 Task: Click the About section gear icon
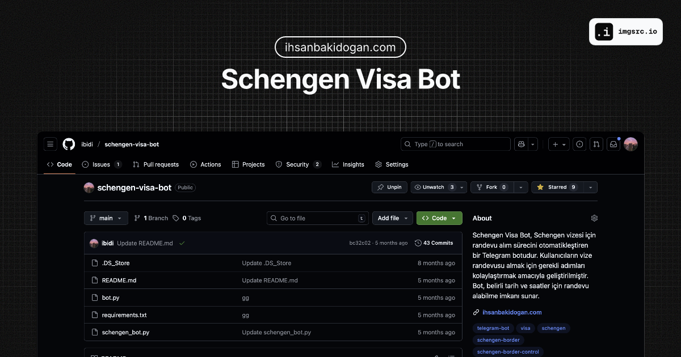[x=594, y=218]
